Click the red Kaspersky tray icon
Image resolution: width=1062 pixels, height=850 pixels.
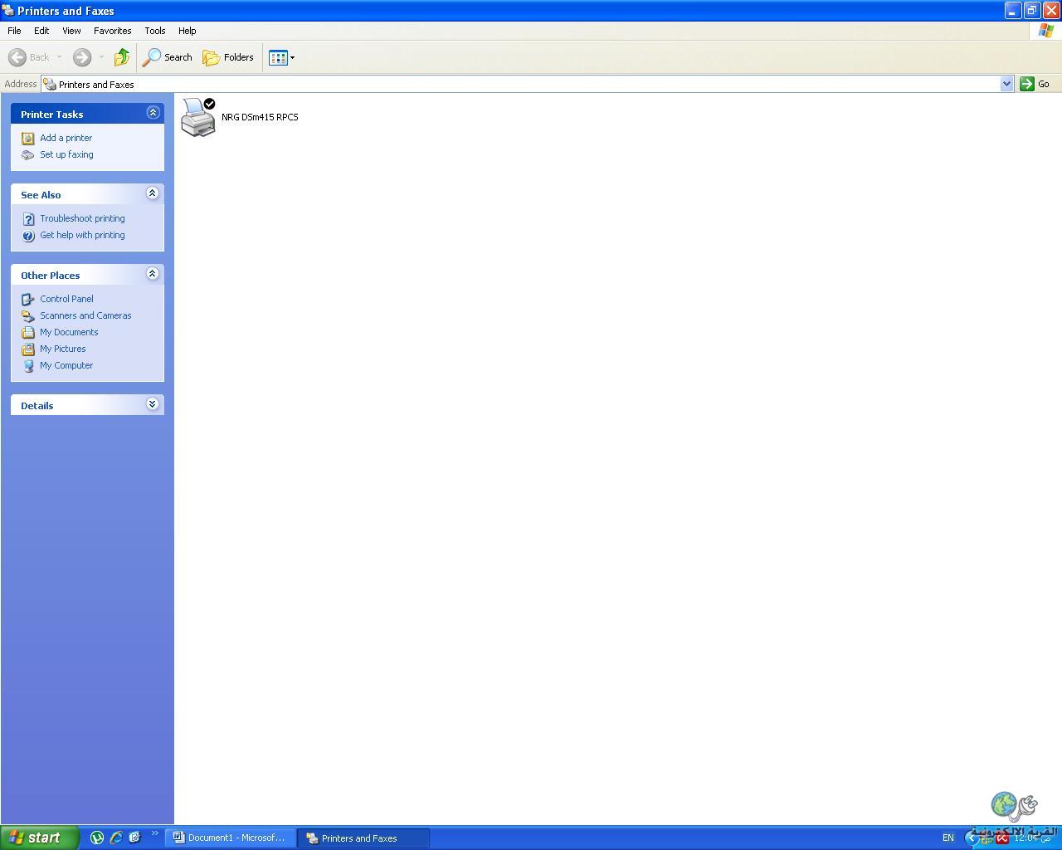click(1002, 838)
